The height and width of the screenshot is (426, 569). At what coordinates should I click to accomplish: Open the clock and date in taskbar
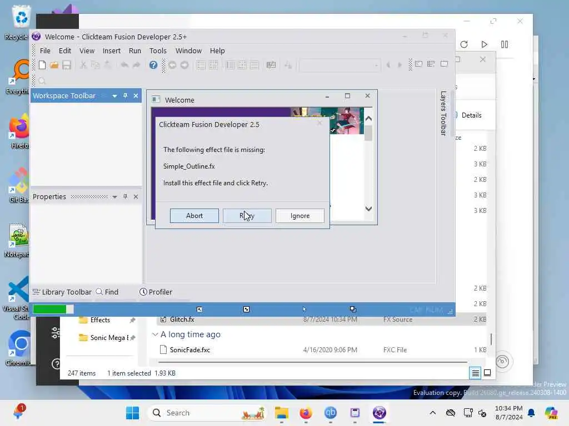509,413
